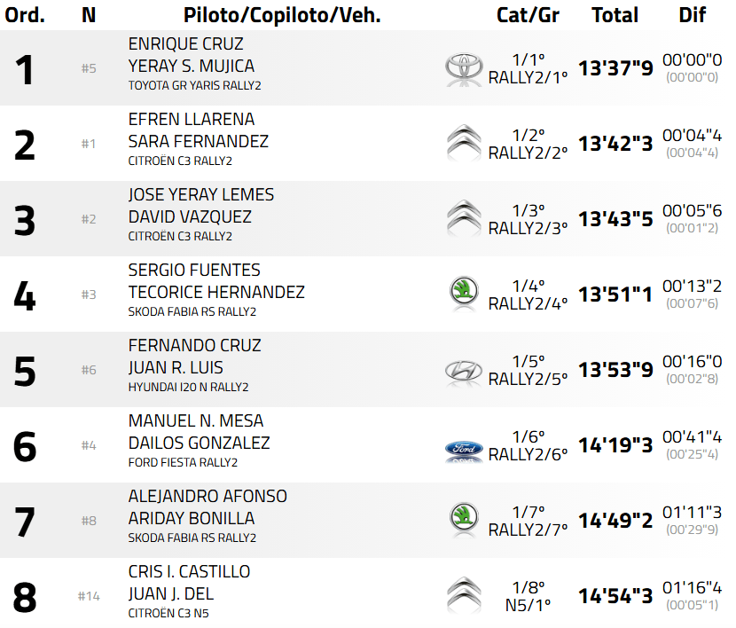Select Sergio Fuentes driver name
The height and width of the screenshot is (628, 736).
pyautogui.click(x=194, y=271)
